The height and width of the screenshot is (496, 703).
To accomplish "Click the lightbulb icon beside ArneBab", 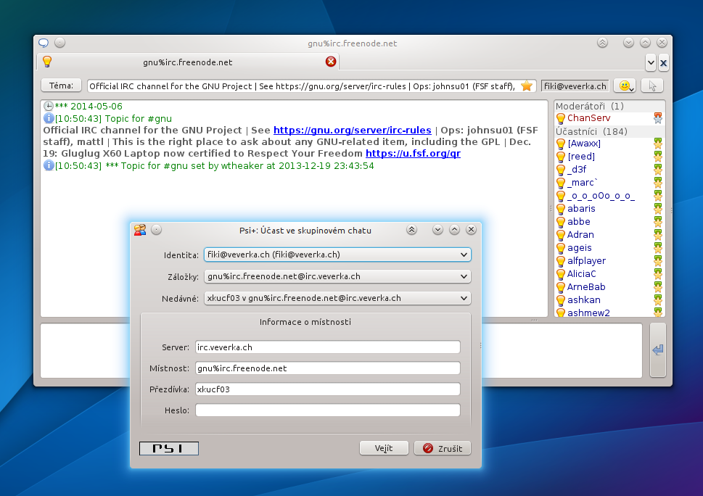I will 560,287.
